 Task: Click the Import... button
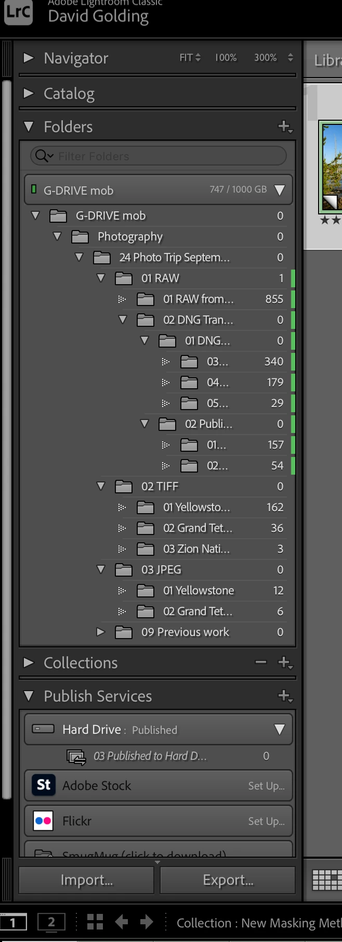tap(86, 880)
